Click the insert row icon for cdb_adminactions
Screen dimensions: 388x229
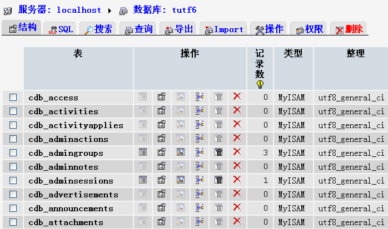tap(200, 138)
